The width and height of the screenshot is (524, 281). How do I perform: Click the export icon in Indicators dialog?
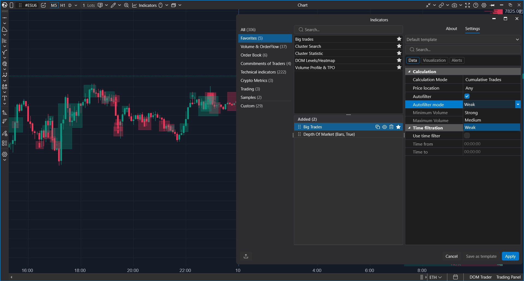(x=246, y=256)
